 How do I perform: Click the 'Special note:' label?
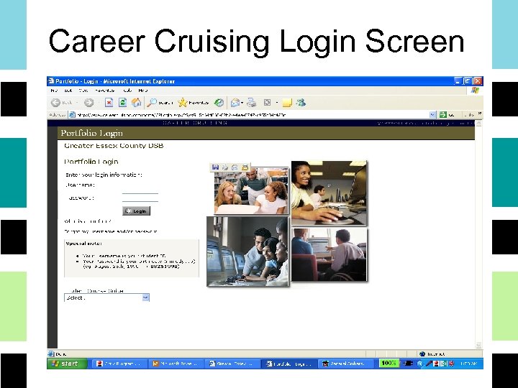84,244
